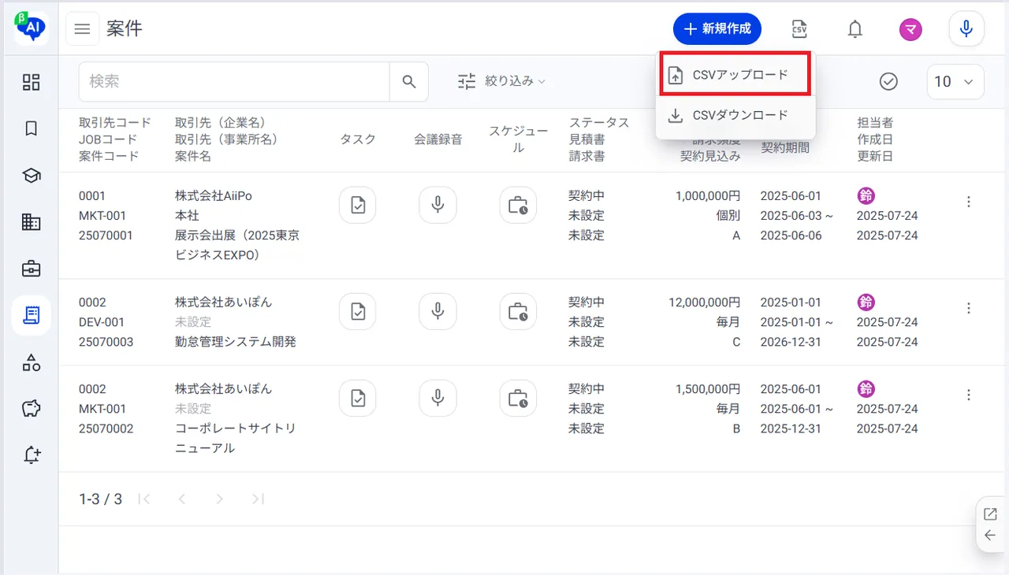The width and height of the screenshot is (1009, 575).
Task: Open the briefcase icon in sidebar
Action: tap(32, 269)
